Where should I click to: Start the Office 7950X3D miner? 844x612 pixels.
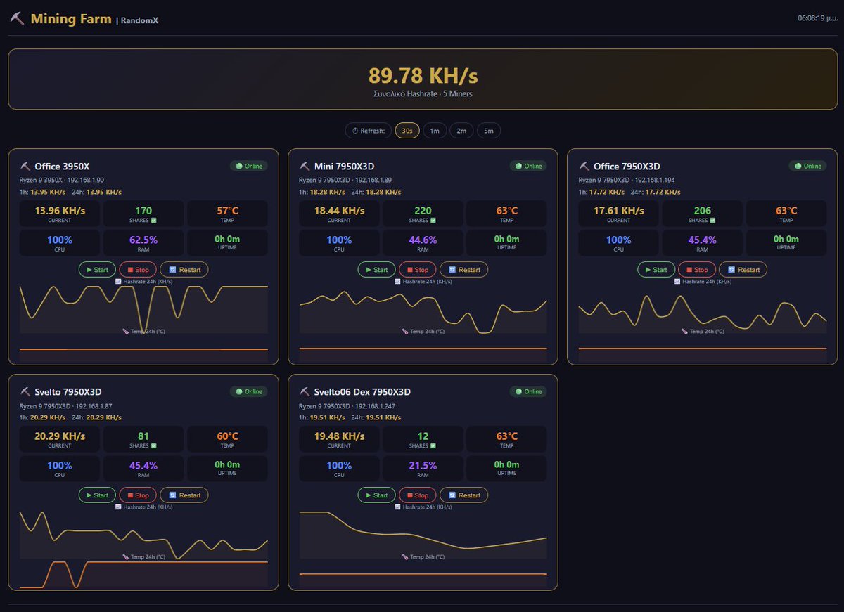tap(656, 269)
